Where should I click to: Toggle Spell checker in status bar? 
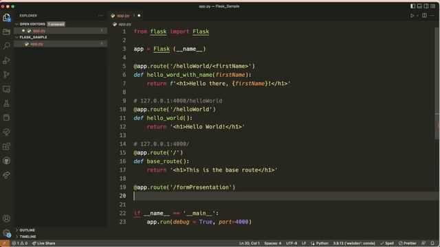click(x=387, y=244)
